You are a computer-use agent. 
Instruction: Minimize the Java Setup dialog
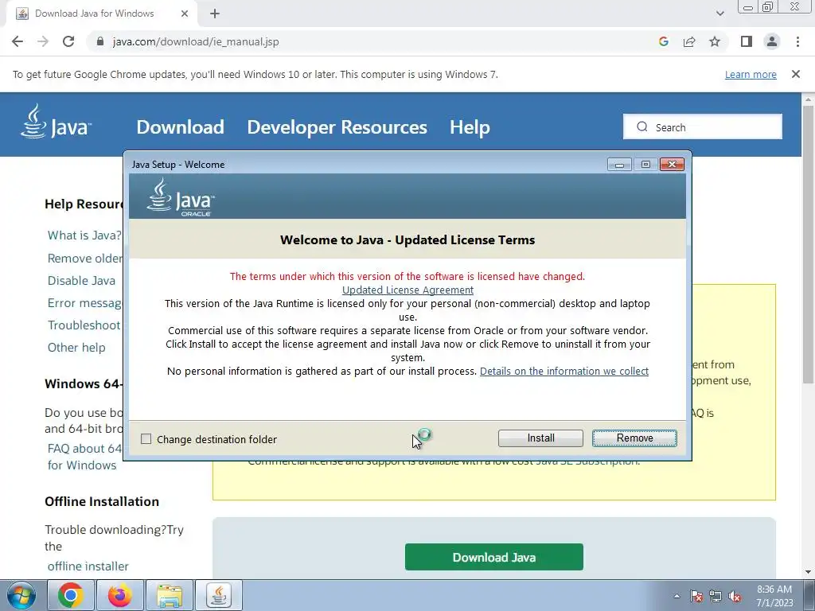[619, 165]
